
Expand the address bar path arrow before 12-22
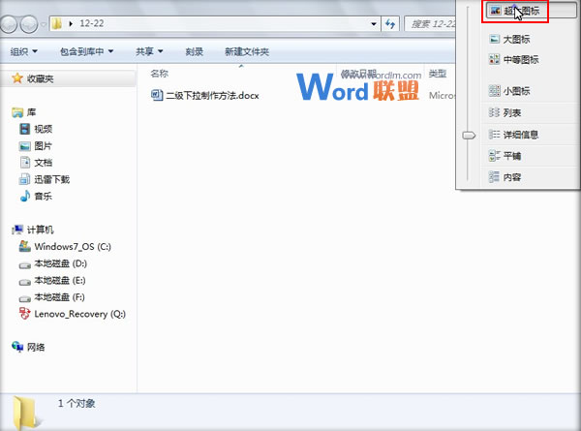click(71, 23)
